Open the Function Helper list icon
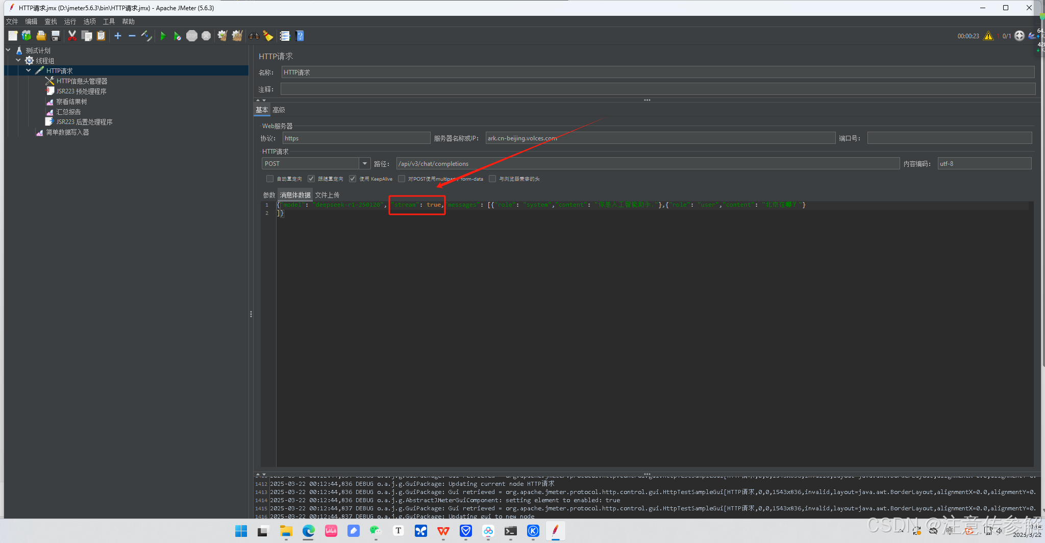Screen dimensions: 1045x543 (285, 36)
